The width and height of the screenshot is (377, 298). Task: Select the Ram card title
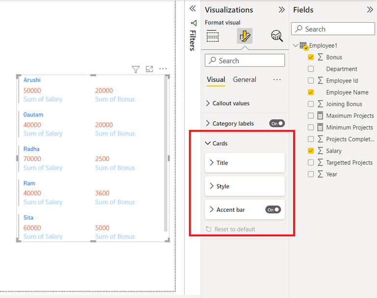(29, 183)
